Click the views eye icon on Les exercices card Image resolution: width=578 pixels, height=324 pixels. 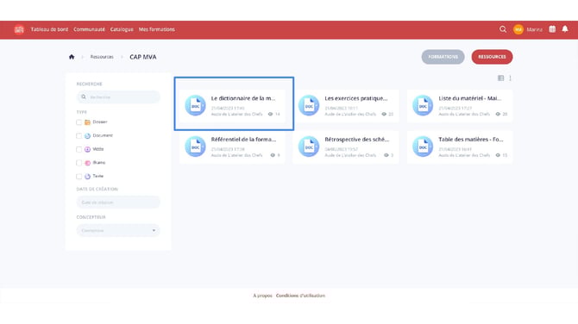(384, 114)
